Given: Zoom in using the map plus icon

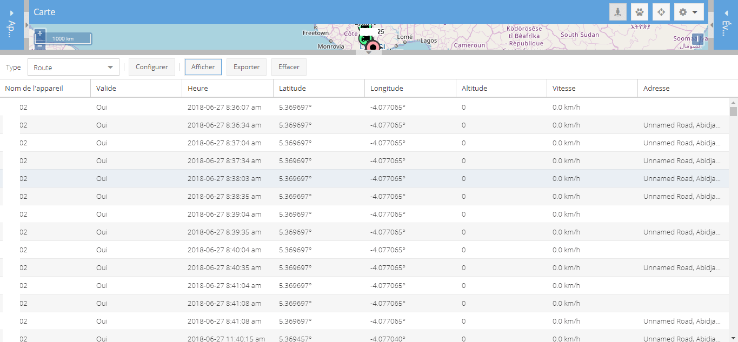Looking at the screenshot, I should click(40, 33).
